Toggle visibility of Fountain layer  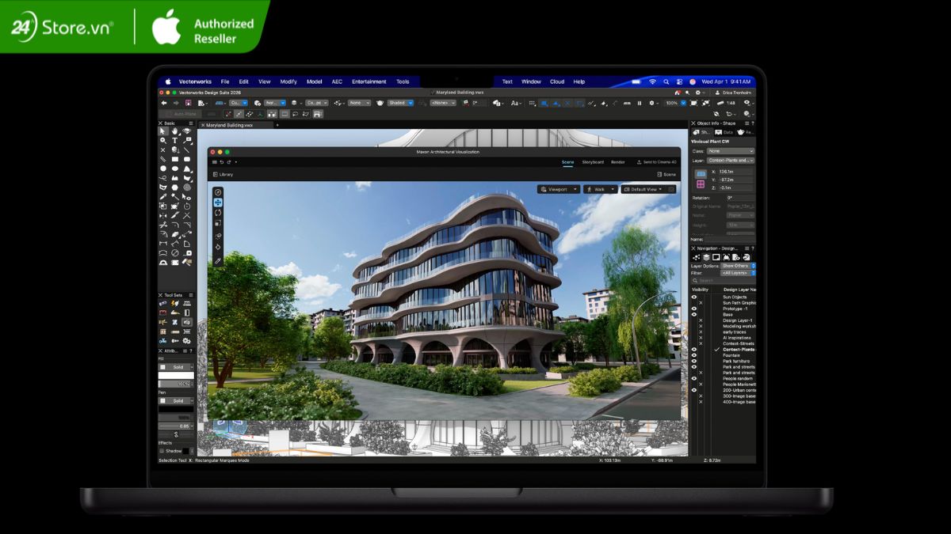(694, 355)
